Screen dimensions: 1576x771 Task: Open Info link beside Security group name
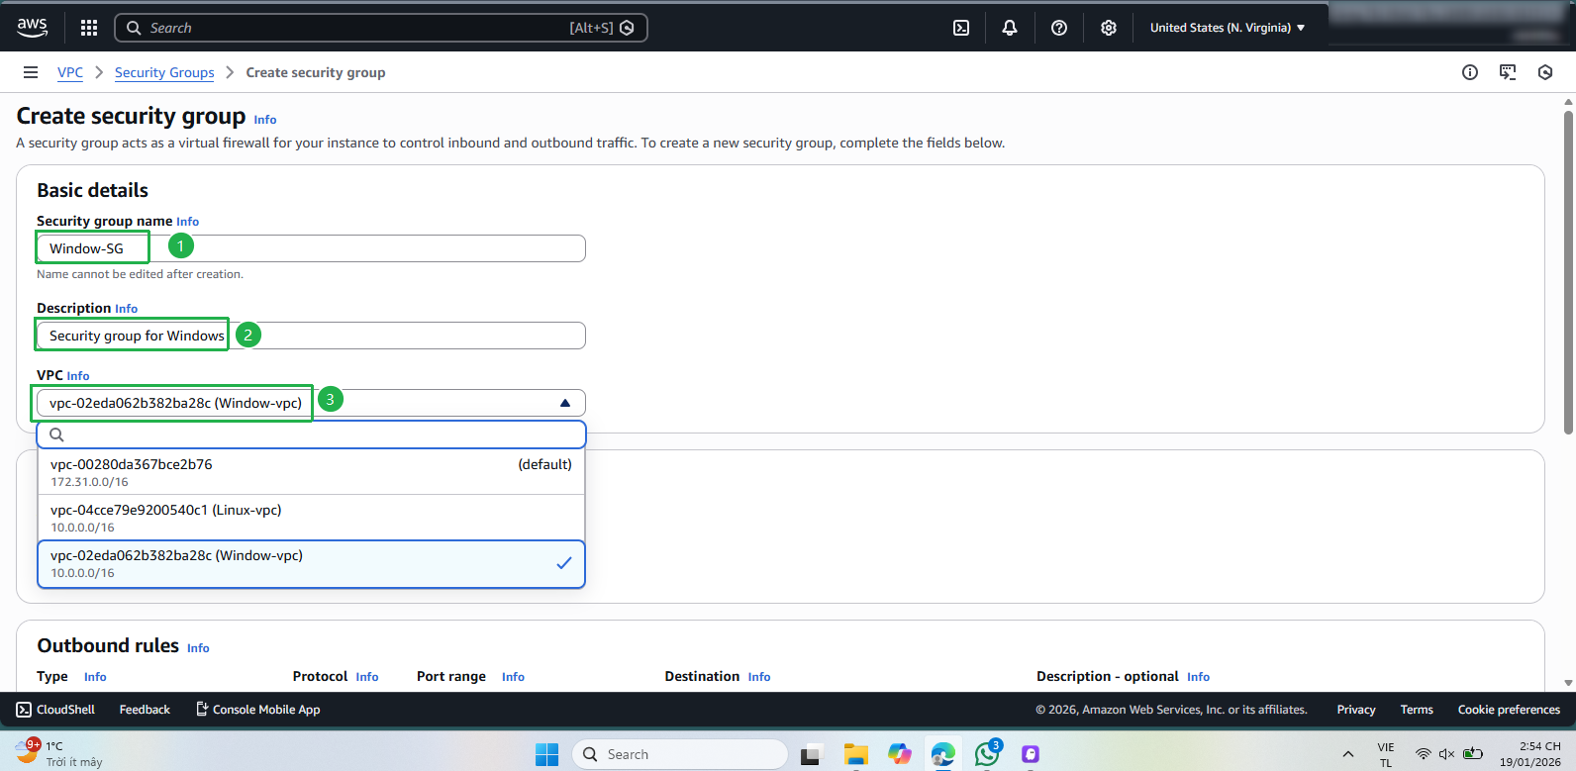coord(188,222)
